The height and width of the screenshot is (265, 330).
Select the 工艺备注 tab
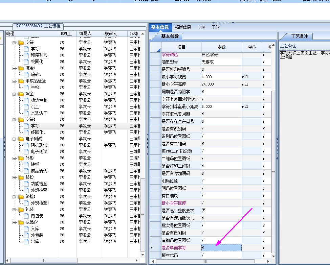300,37
